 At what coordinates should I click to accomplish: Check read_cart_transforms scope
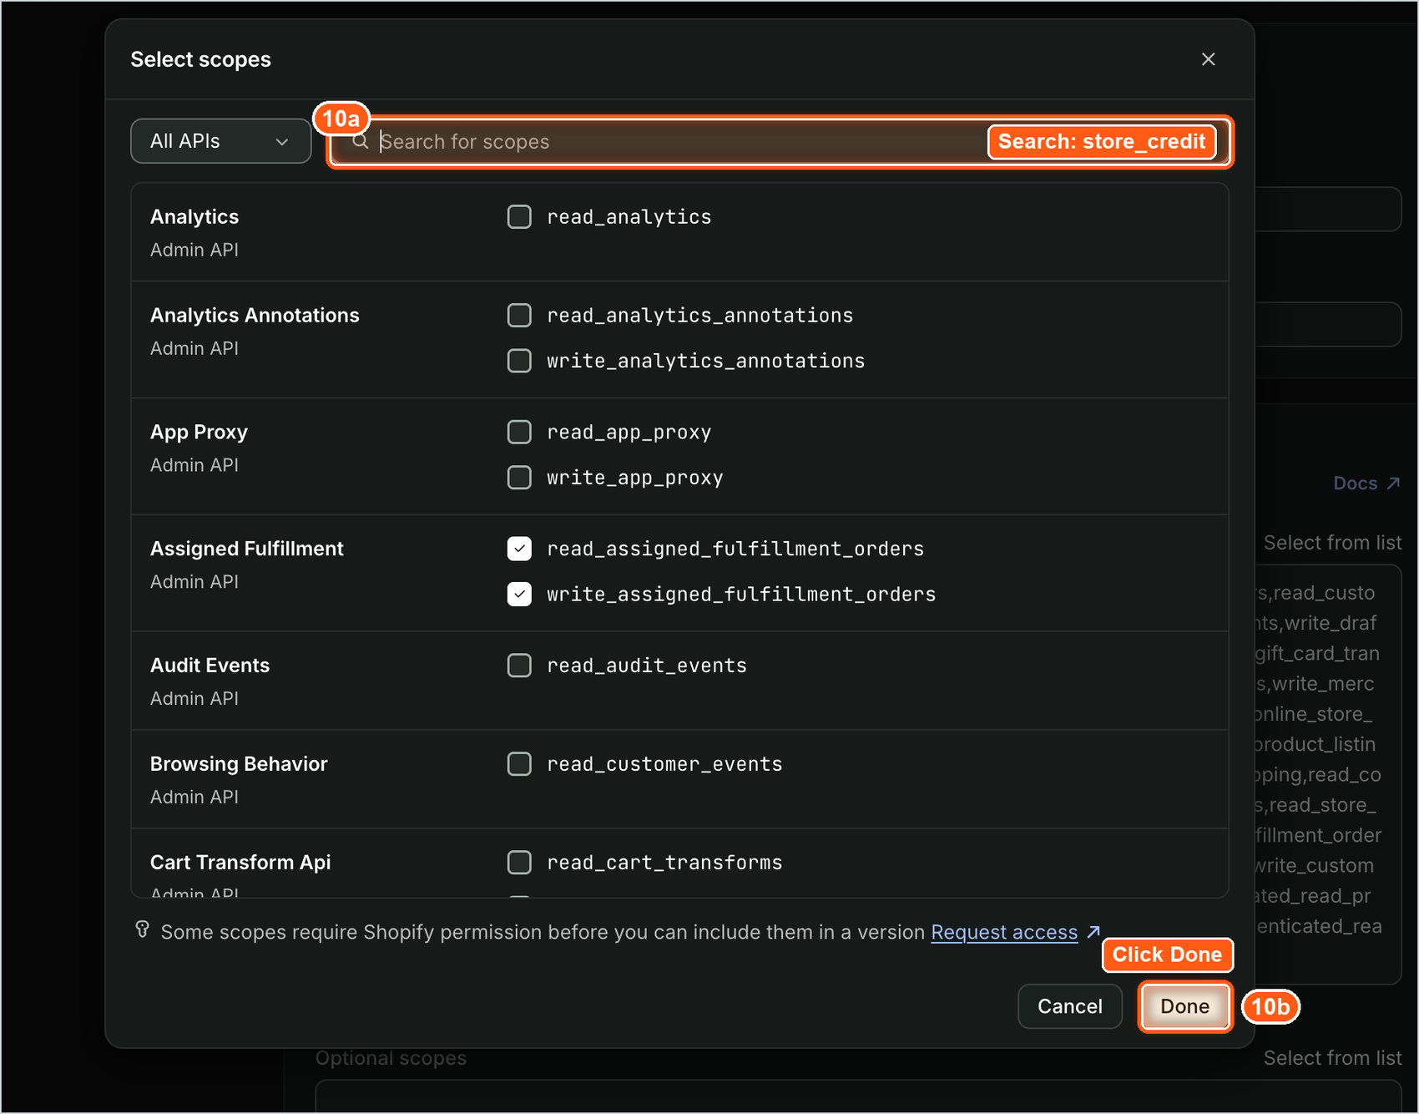click(x=519, y=863)
